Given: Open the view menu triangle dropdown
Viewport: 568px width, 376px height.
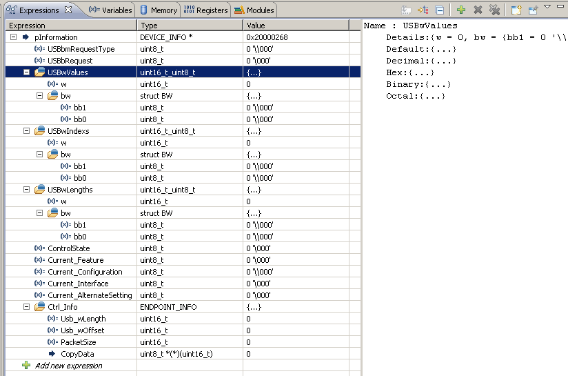Looking at the screenshot, I should [x=548, y=7].
